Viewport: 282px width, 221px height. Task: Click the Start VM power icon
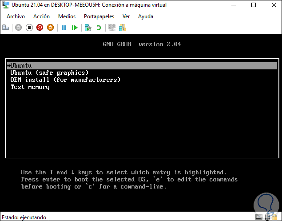(x=18, y=28)
